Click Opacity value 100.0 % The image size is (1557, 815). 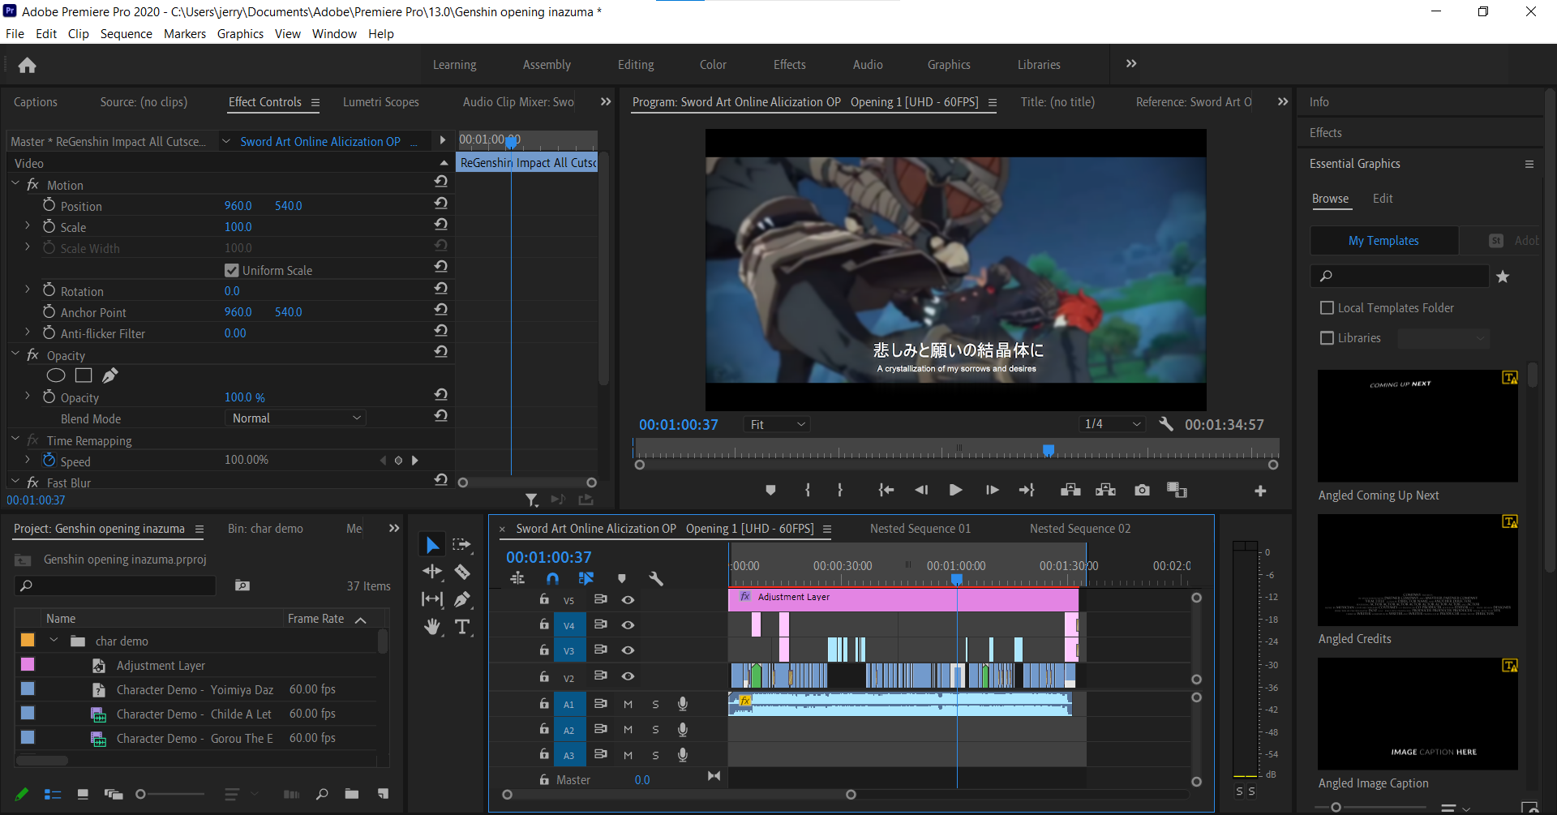245,397
